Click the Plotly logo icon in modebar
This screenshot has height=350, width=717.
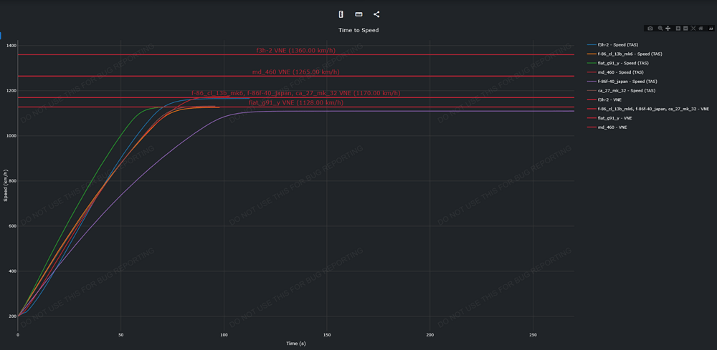click(x=711, y=29)
